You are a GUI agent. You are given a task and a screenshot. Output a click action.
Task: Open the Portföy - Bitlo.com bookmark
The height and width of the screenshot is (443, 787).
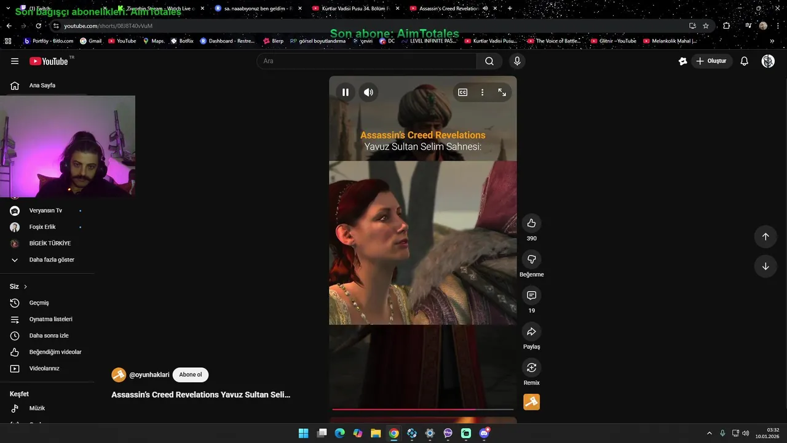[x=49, y=41]
